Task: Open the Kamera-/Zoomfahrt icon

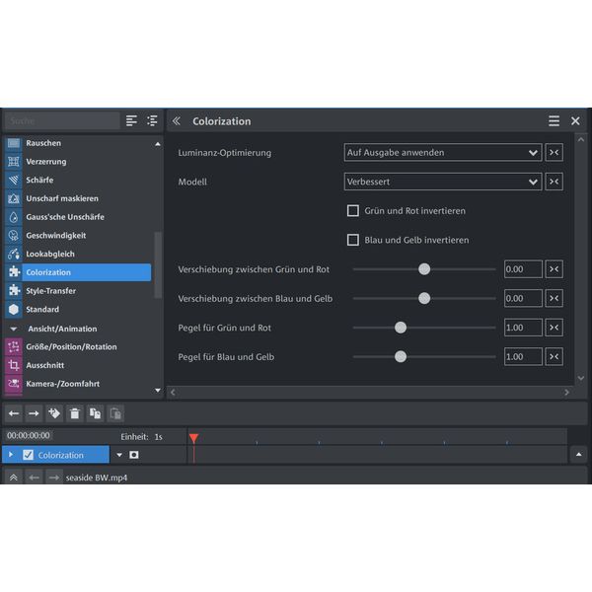Action: 14,384
